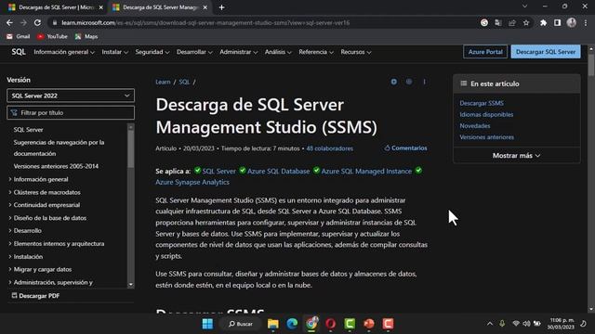This screenshot has height=334, width=595.
Task: Open Versiones anteriores section link
Action: pos(486,137)
